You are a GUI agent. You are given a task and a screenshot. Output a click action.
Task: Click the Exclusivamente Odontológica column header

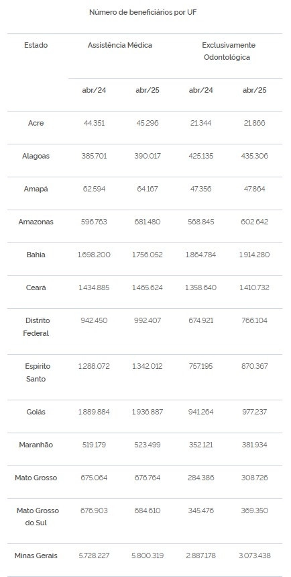click(229, 51)
